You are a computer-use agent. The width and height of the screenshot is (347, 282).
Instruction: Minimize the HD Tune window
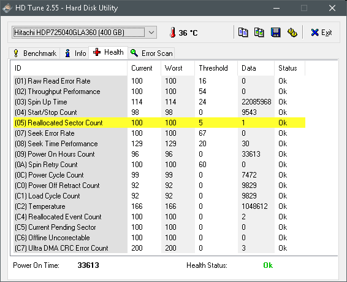276,8
